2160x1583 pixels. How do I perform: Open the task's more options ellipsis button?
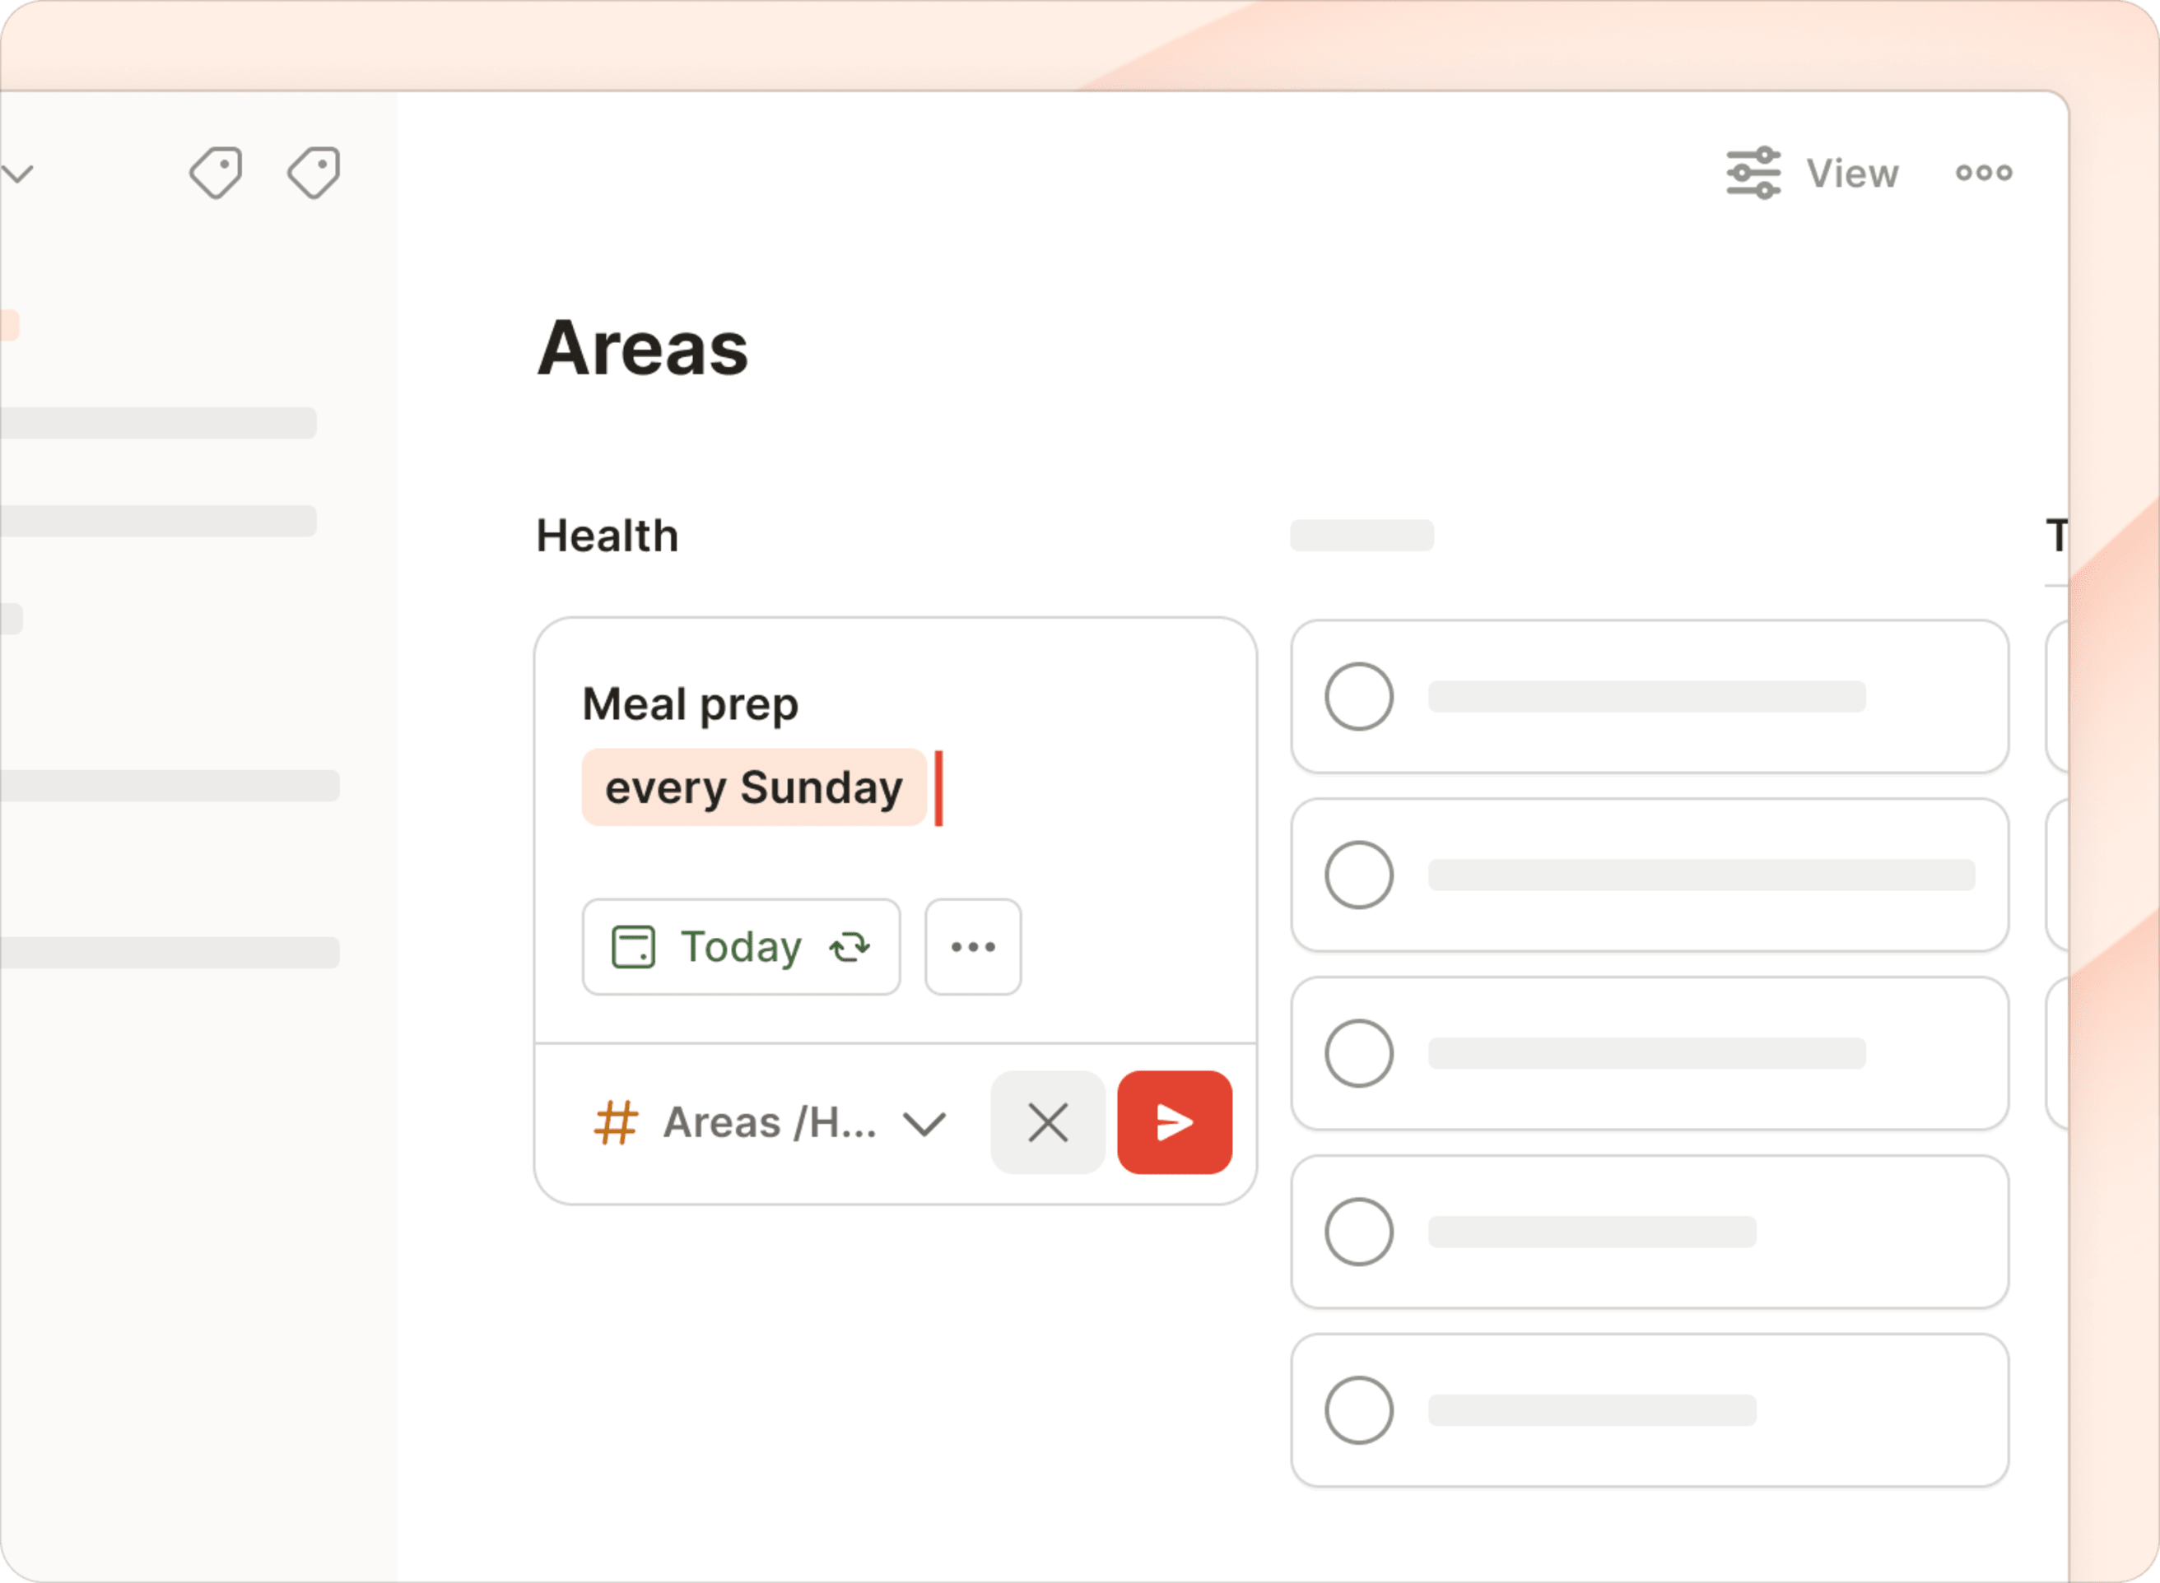tap(973, 948)
